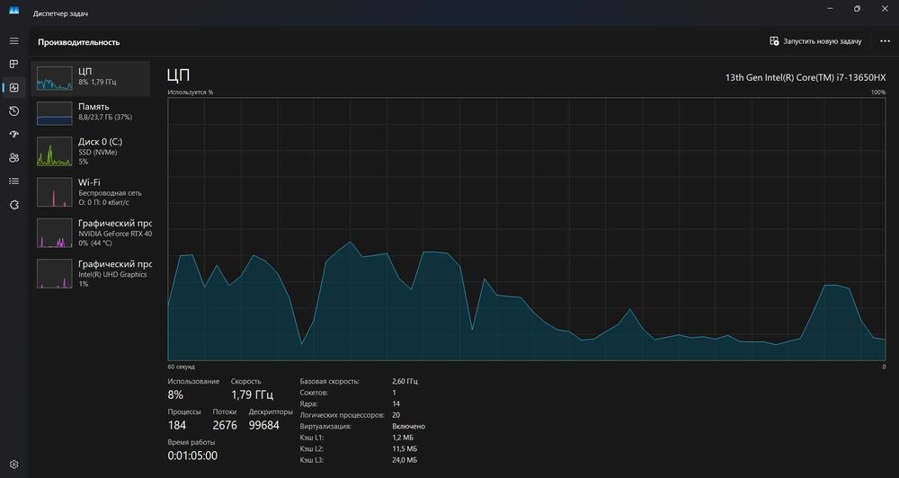The height and width of the screenshot is (478, 899).
Task: Select the Память performance entry
Action: (x=91, y=113)
